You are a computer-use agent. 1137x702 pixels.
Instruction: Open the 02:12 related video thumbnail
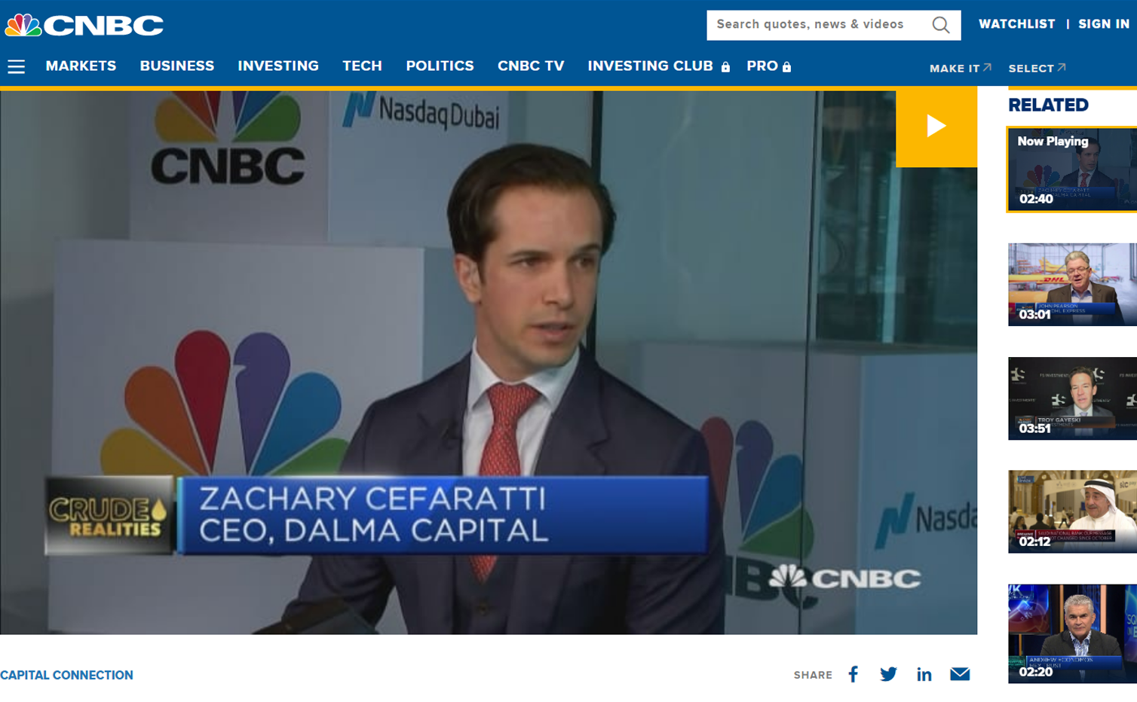(1072, 512)
